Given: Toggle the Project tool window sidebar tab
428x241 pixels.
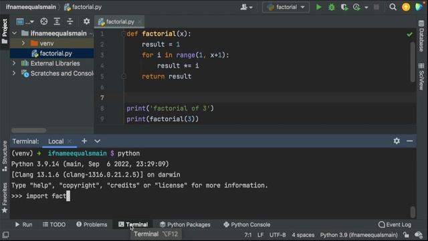Looking at the screenshot, I should (x=5, y=31).
